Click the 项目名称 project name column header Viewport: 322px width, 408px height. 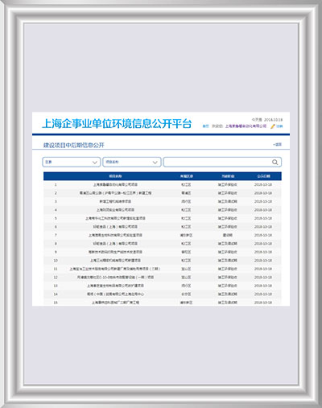click(115, 176)
